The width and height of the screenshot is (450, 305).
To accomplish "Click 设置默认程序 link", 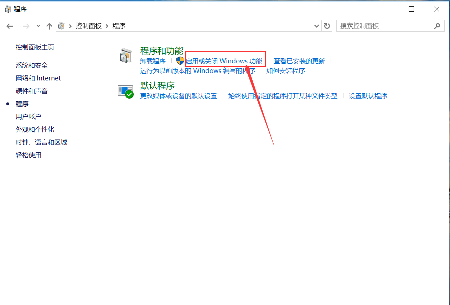I will click(x=368, y=96).
